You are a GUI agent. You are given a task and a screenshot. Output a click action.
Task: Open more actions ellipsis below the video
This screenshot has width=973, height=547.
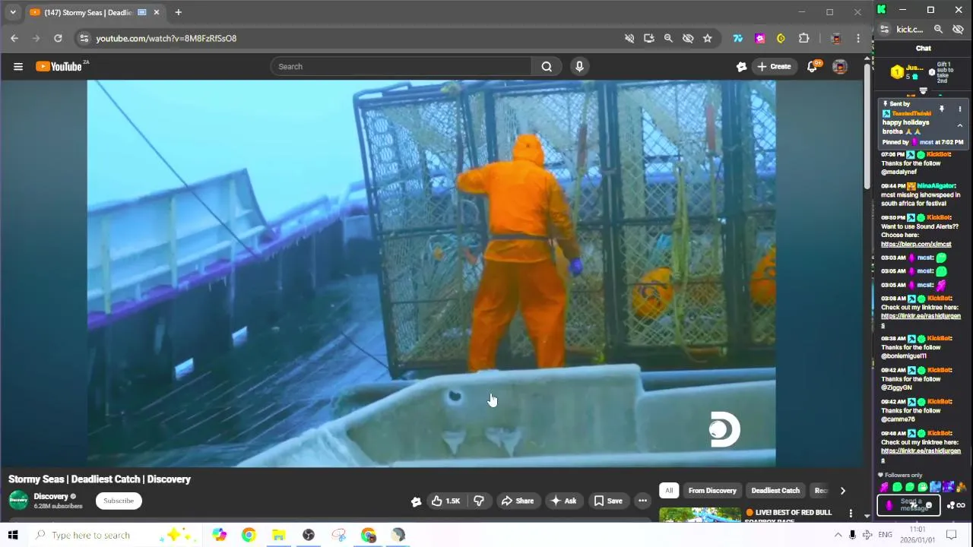coord(642,501)
